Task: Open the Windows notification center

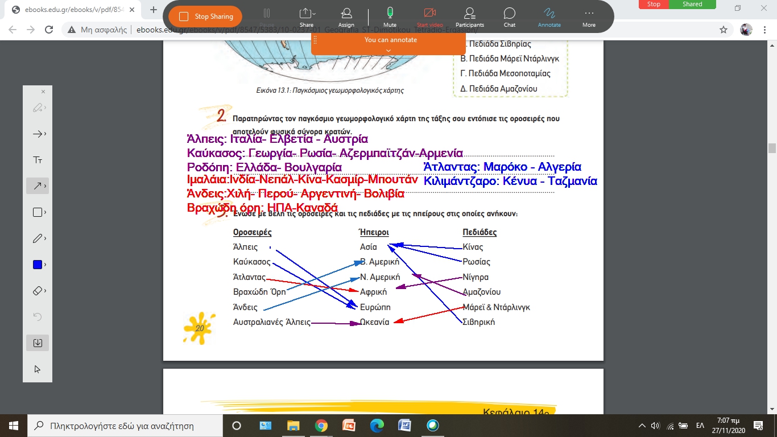Action: (758, 426)
